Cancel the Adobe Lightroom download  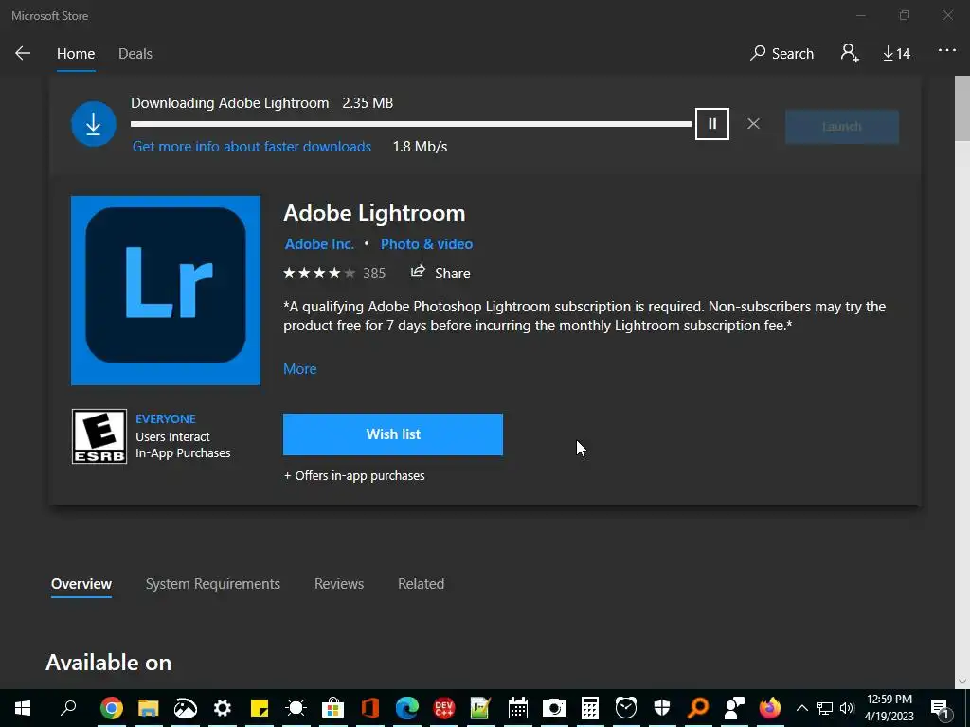click(753, 124)
